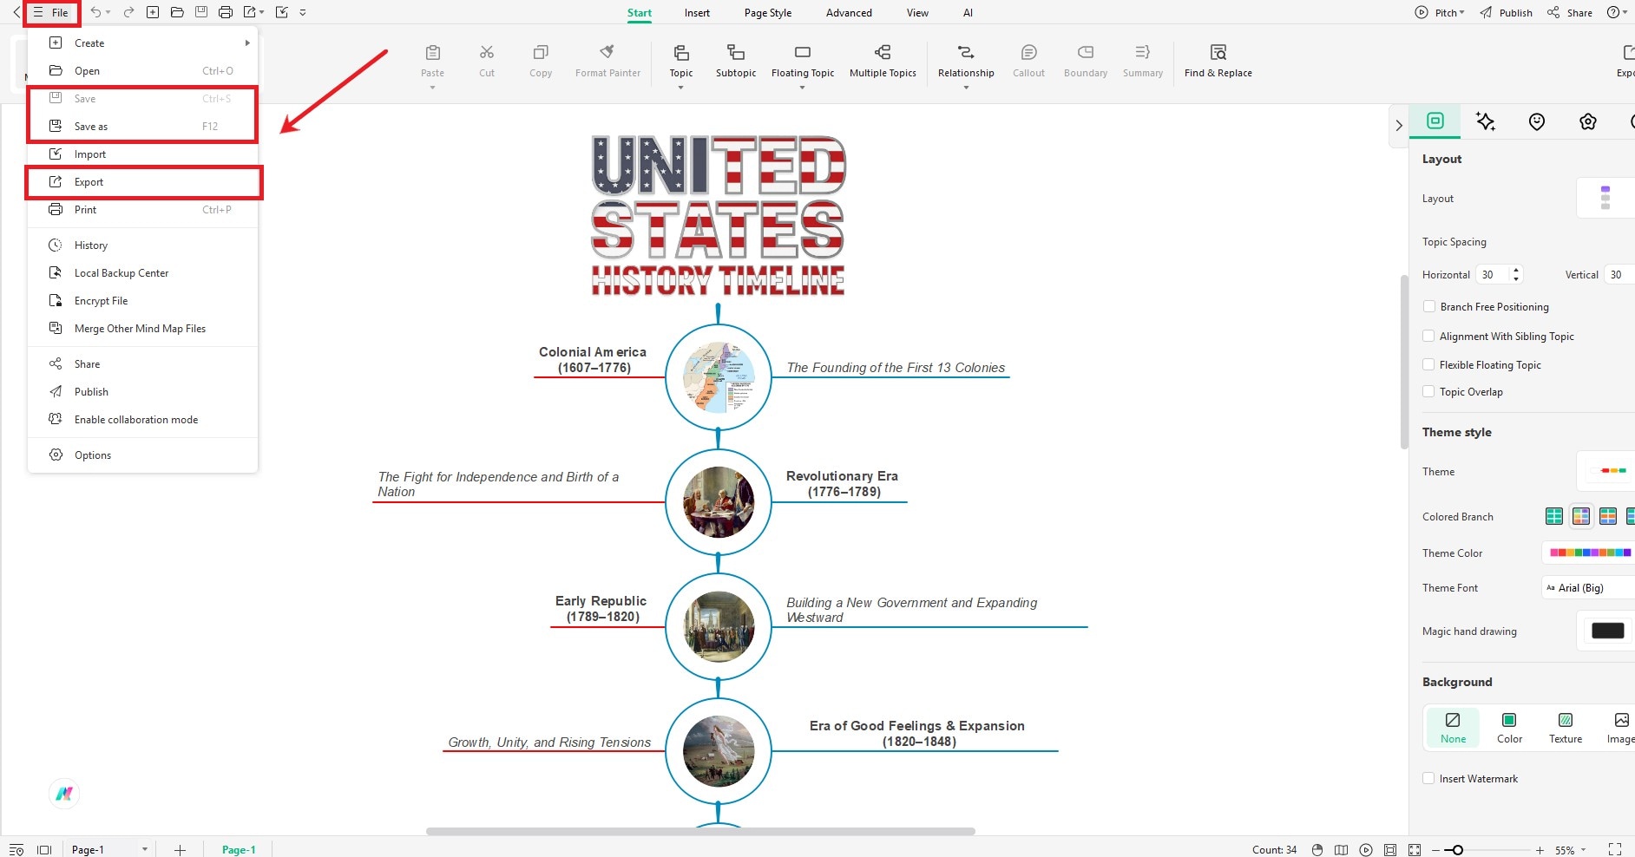The width and height of the screenshot is (1635, 857).
Task: Click the print icon in quick access bar
Action: point(226,12)
